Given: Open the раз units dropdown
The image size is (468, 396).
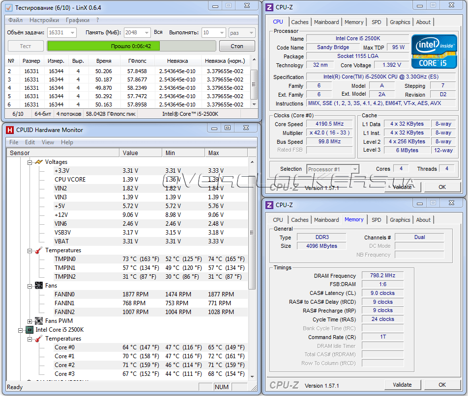Looking at the screenshot, I should 251,32.
